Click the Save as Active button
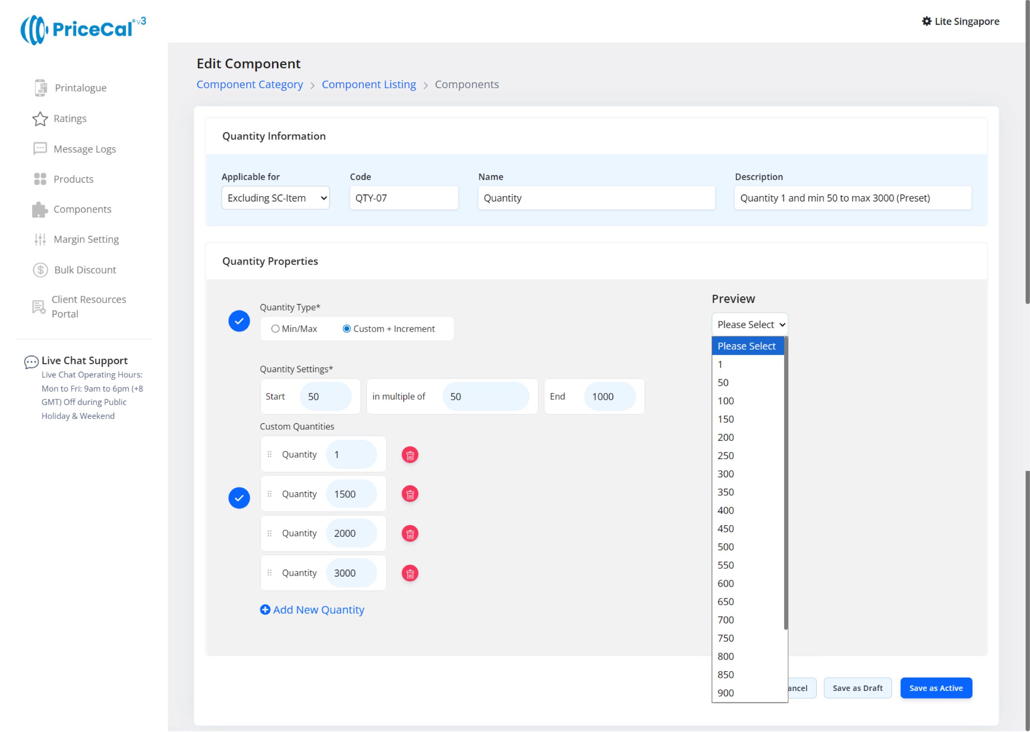 coord(935,688)
